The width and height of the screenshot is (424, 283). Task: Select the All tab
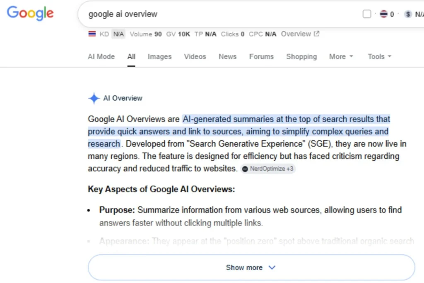click(131, 56)
